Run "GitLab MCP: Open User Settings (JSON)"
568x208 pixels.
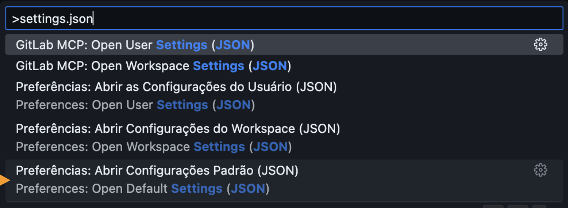point(135,45)
